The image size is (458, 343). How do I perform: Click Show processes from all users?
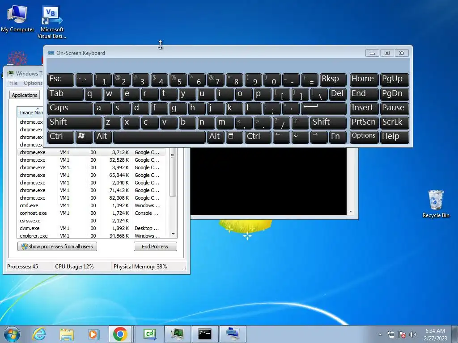[x=57, y=247]
